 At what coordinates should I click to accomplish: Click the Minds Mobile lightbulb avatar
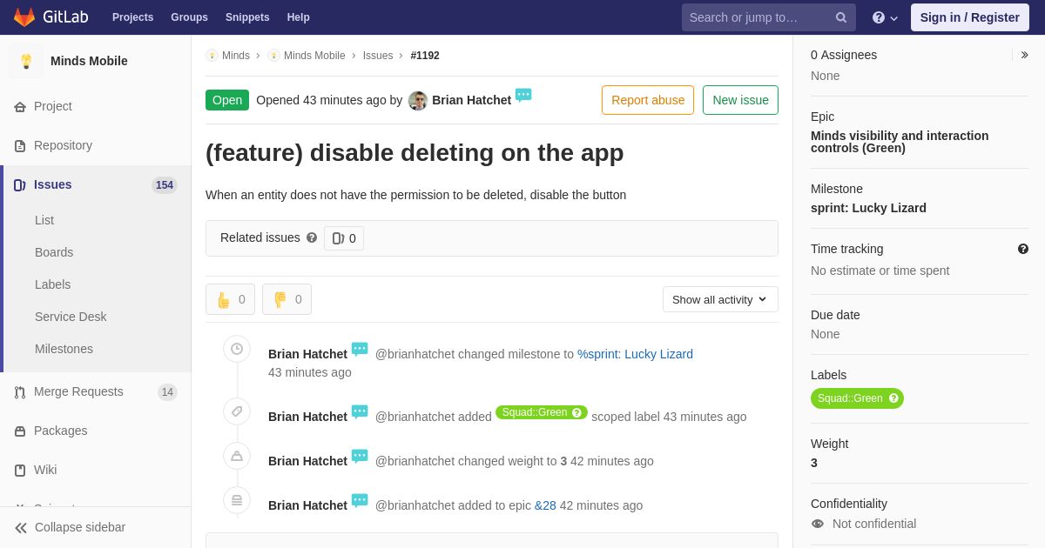(x=26, y=61)
